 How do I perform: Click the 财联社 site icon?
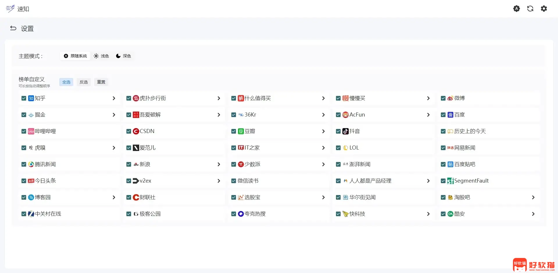136,197
